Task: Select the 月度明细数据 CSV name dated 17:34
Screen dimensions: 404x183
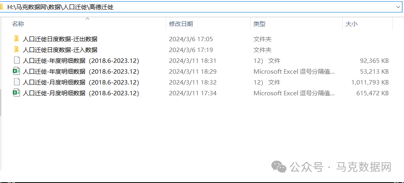Action: 81,93
